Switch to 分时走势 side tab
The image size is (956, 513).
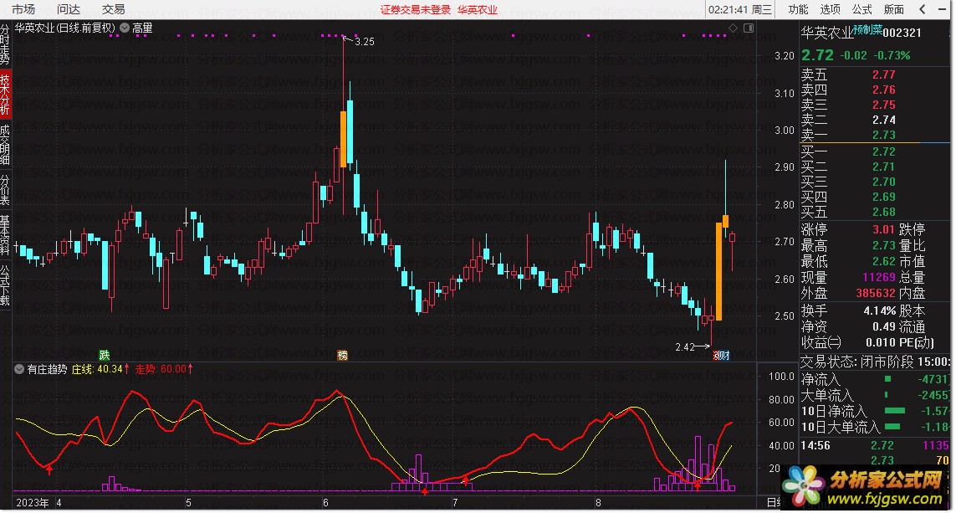[5, 44]
